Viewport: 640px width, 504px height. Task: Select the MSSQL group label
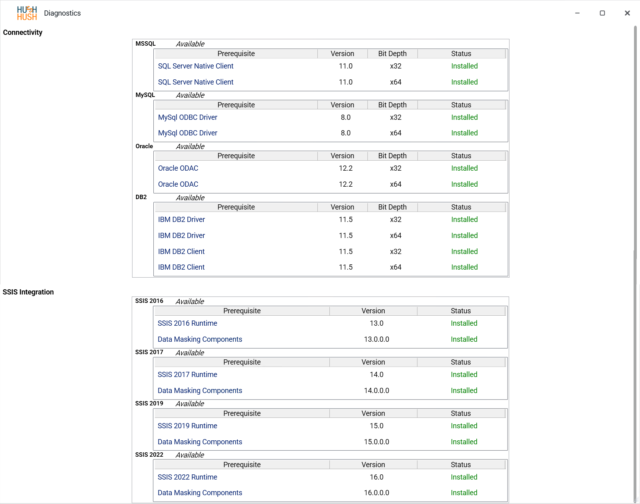coord(145,44)
